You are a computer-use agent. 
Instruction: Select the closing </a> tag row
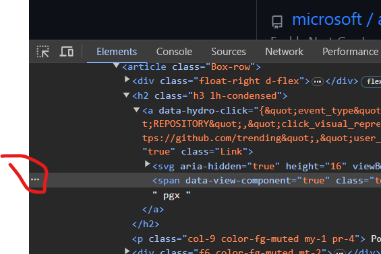[153, 210]
